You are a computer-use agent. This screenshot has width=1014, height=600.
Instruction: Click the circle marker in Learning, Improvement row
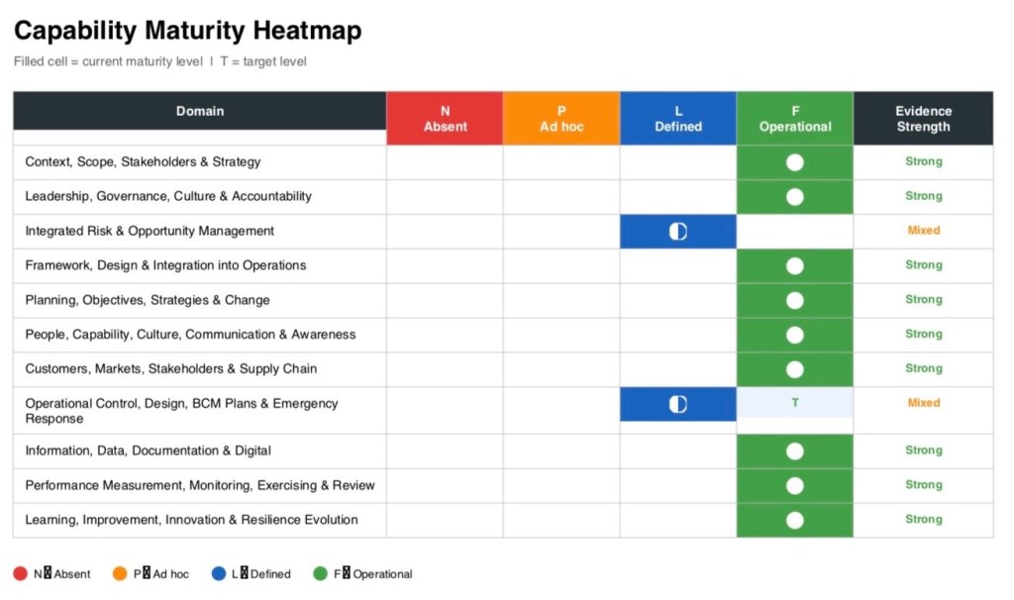794,520
